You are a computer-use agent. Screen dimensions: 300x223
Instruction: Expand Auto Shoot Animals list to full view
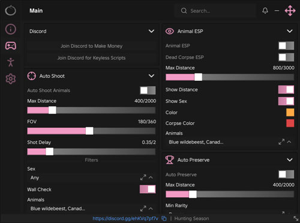[x=143, y=209]
